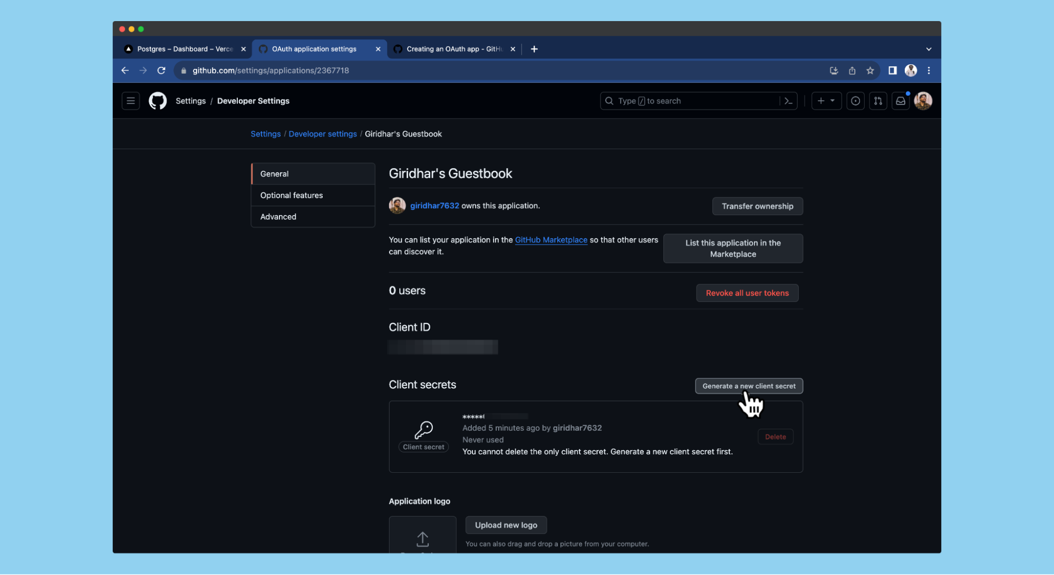Click the browser share icon in the address bar
This screenshot has height=575, width=1054.
[x=852, y=71]
